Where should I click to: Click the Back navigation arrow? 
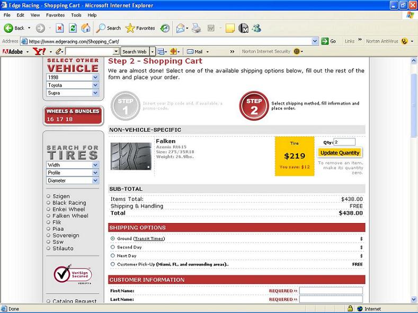click(14, 28)
